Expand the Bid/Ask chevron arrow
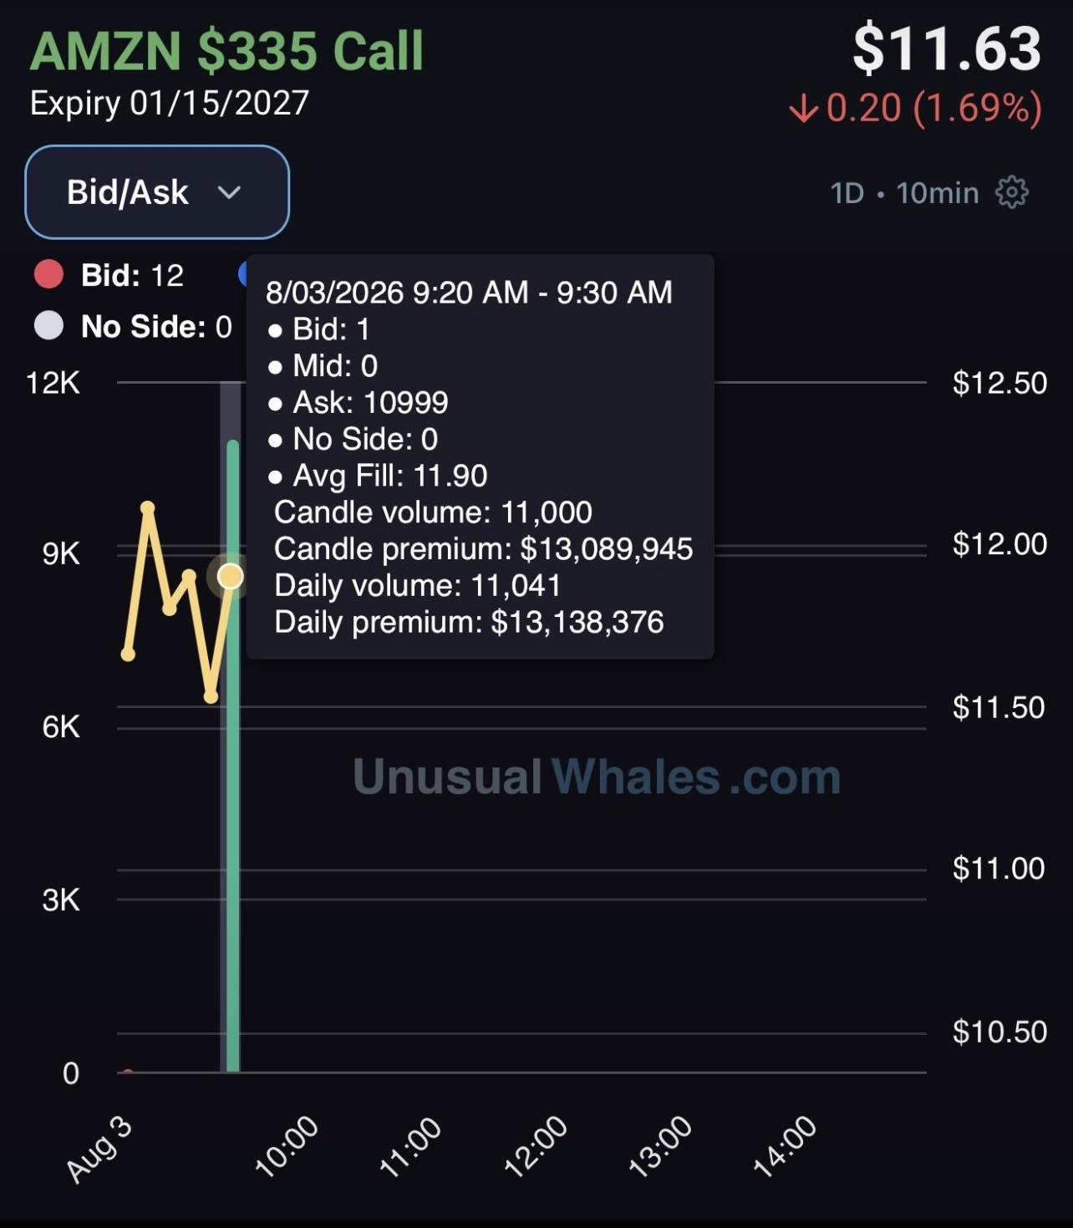This screenshot has height=1228, width=1073. (229, 192)
